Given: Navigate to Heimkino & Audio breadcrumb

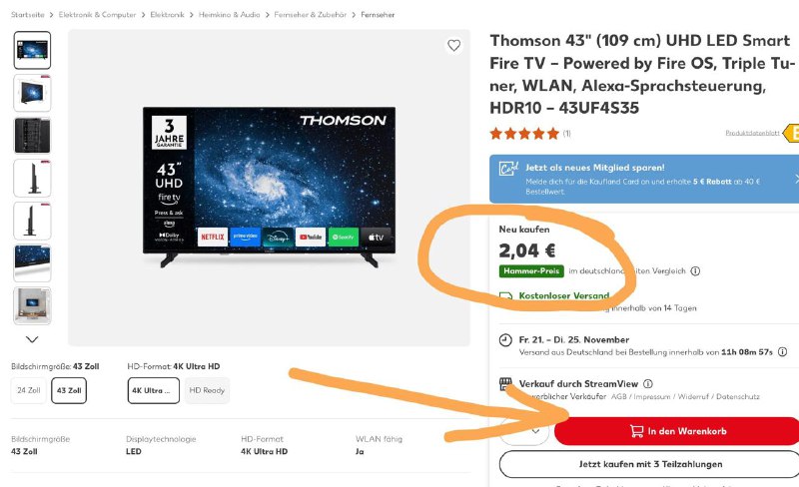Looking at the screenshot, I should pyautogui.click(x=230, y=15).
